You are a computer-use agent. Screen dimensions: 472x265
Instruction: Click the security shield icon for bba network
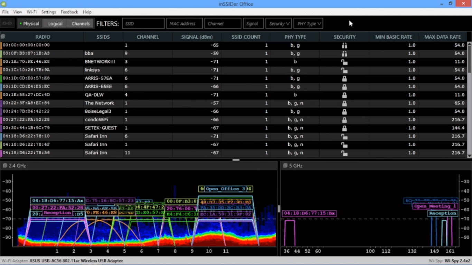coord(344,53)
